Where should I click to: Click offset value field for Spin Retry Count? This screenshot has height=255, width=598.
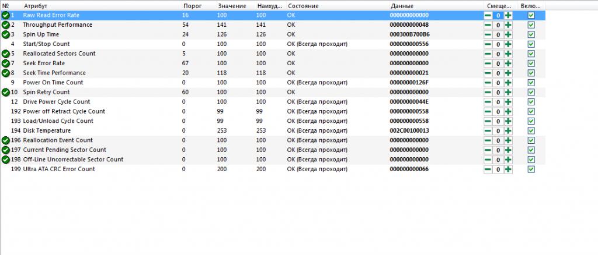pyautogui.click(x=498, y=92)
